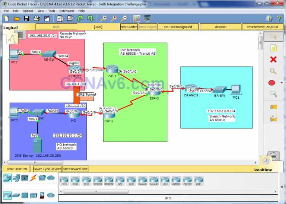Open the View menu
Viewport: 286px width, 204px height.
[x=41, y=11]
